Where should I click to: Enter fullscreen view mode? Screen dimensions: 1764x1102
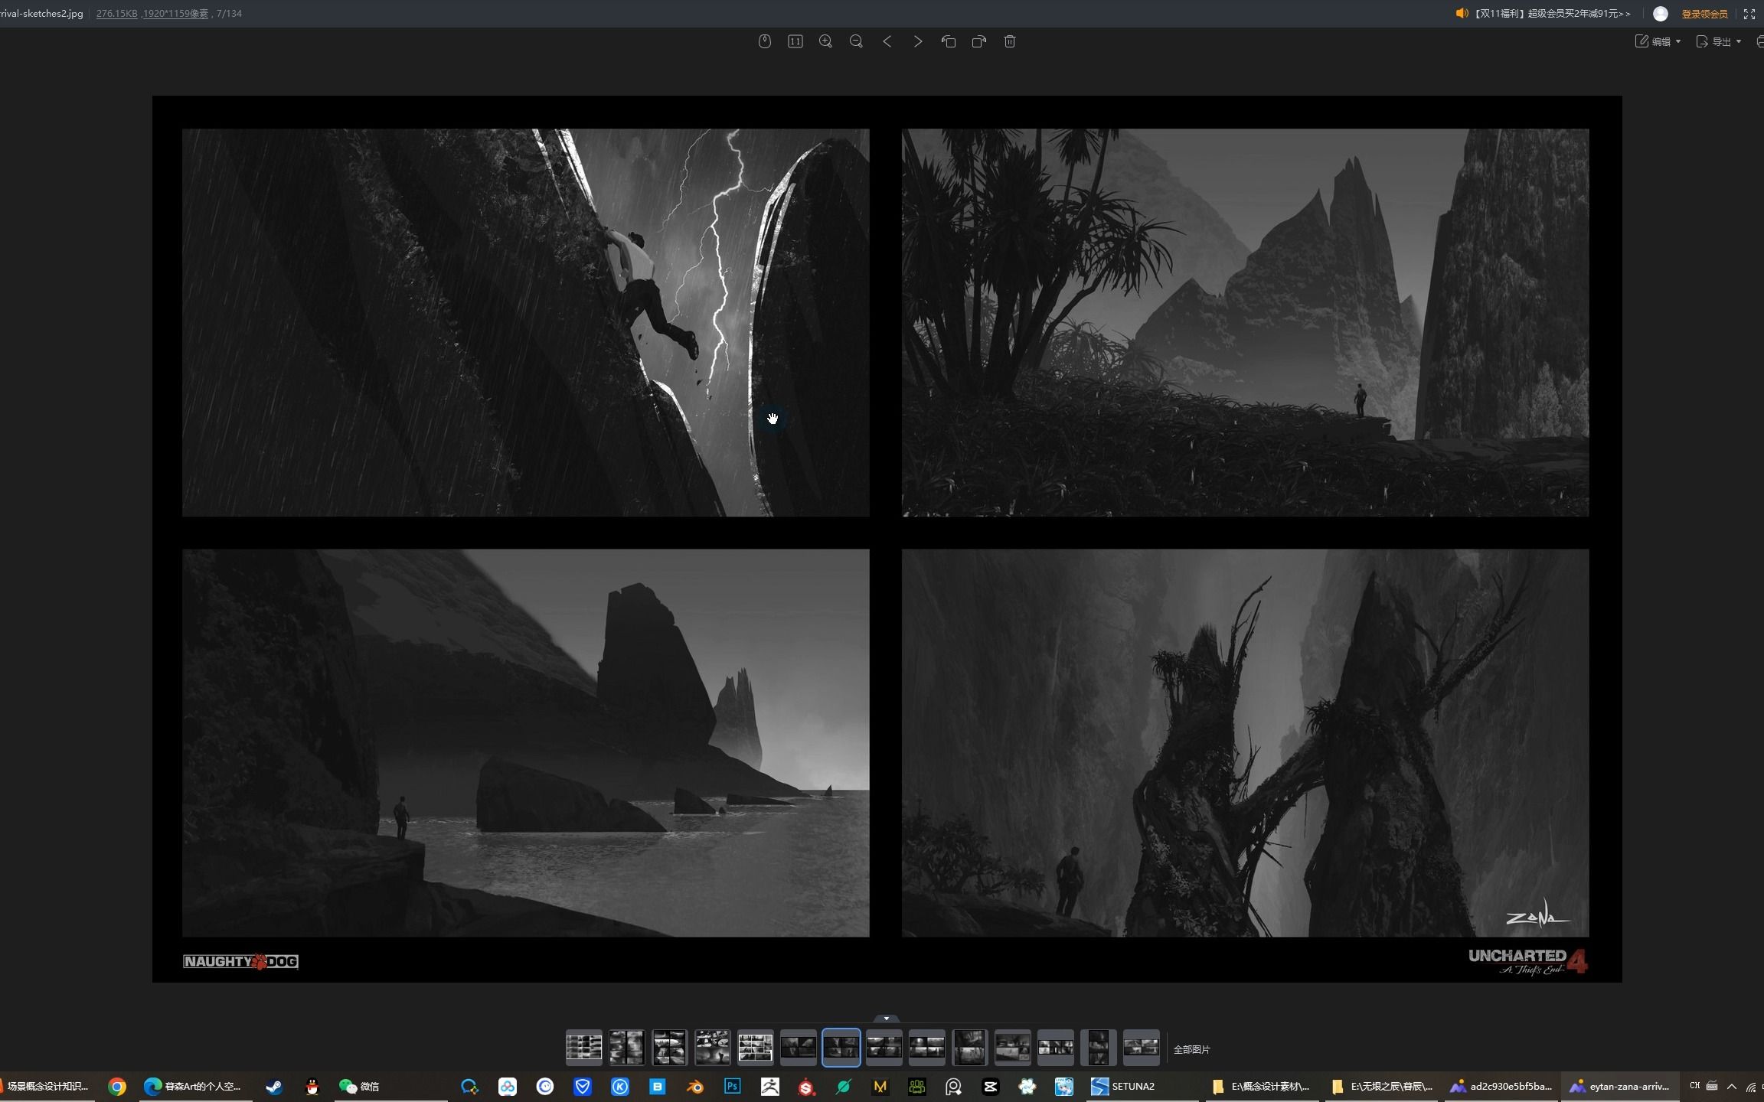coord(1749,14)
